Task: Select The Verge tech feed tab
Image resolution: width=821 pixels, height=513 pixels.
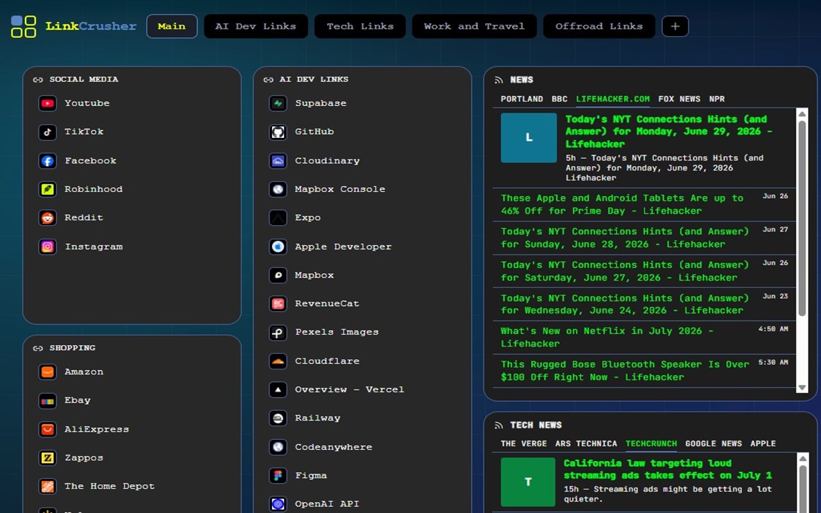Action: click(524, 444)
